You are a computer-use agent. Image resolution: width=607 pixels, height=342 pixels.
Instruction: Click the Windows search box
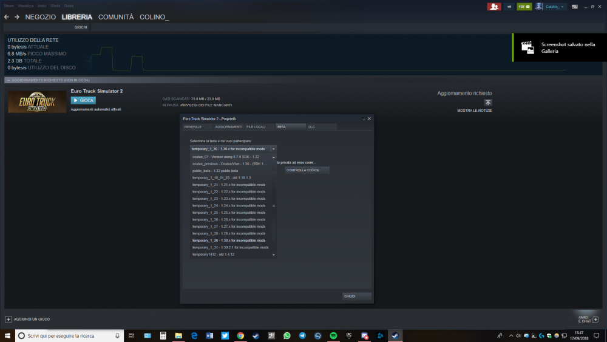tap(70, 336)
